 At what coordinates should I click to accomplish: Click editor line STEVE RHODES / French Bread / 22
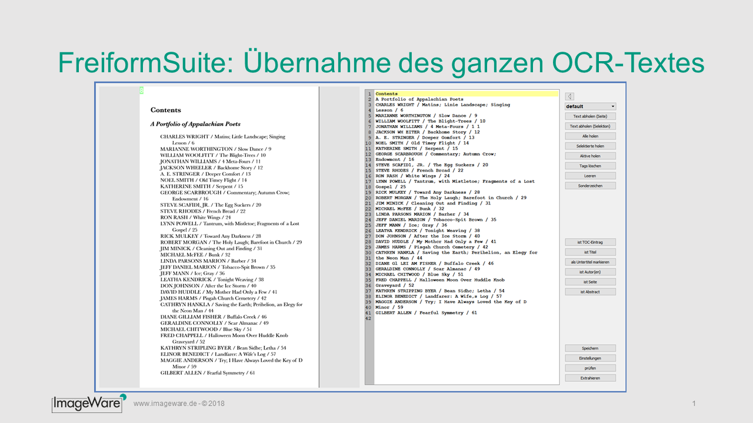click(419, 170)
